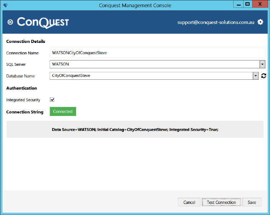Close the Conquest Management Console window
This screenshot has height=215, width=270.
(260, 4)
